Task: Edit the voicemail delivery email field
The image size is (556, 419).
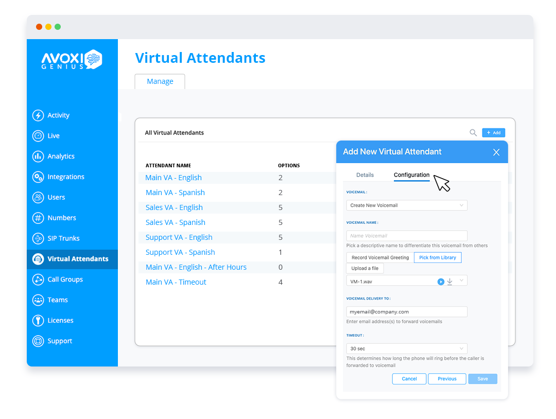Action: (x=406, y=311)
